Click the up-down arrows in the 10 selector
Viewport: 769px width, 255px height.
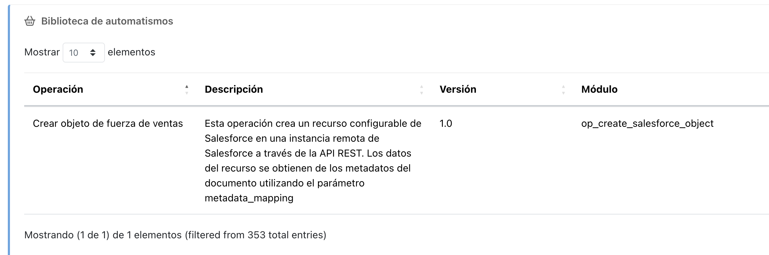point(93,53)
